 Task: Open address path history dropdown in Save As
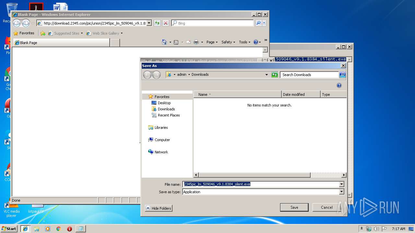[267, 75]
